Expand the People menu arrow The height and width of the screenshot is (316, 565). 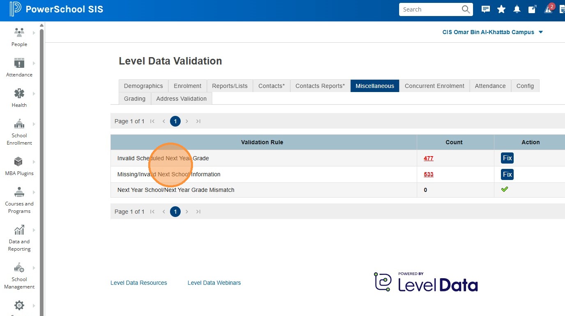point(34,32)
